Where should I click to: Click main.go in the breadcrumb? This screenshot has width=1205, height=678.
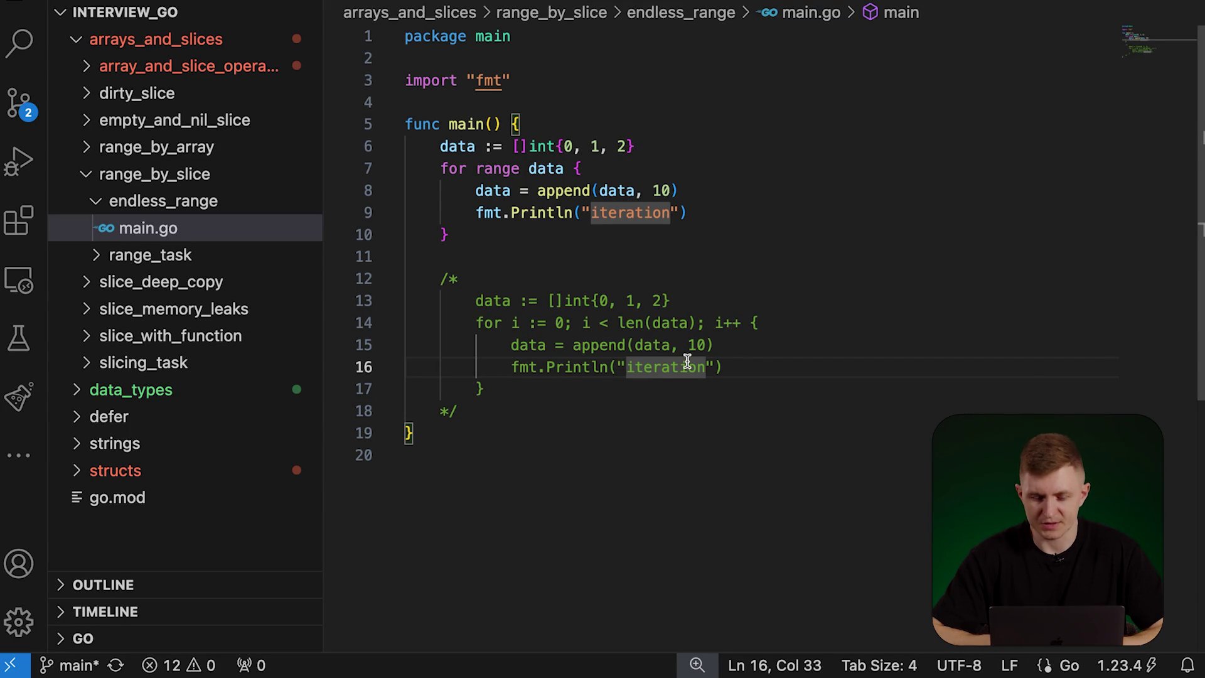click(x=811, y=13)
